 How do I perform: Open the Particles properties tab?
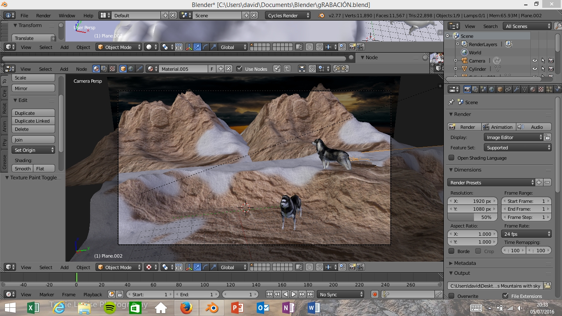point(549,89)
